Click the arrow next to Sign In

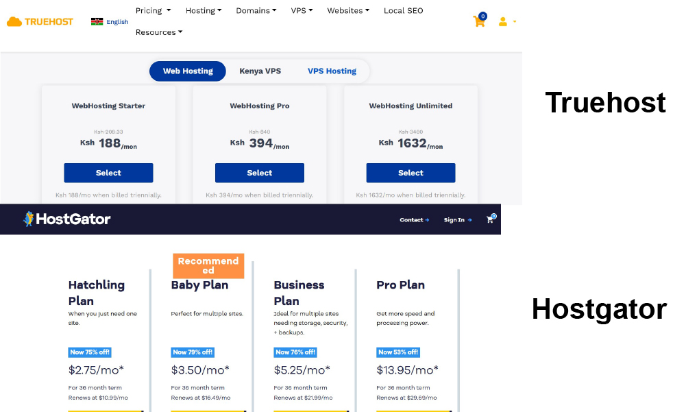(x=471, y=219)
